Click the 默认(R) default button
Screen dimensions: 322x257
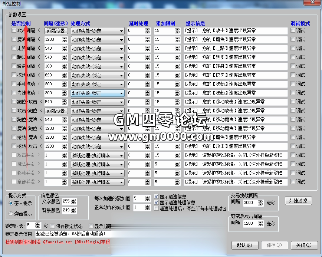tap(244, 245)
